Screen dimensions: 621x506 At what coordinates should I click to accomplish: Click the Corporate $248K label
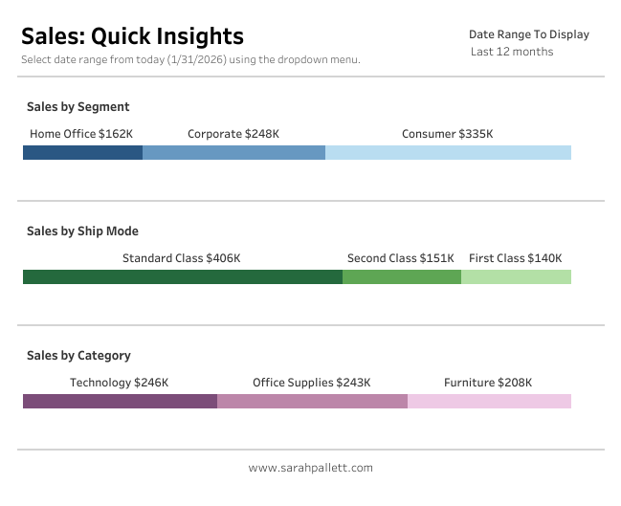pos(233,134)
